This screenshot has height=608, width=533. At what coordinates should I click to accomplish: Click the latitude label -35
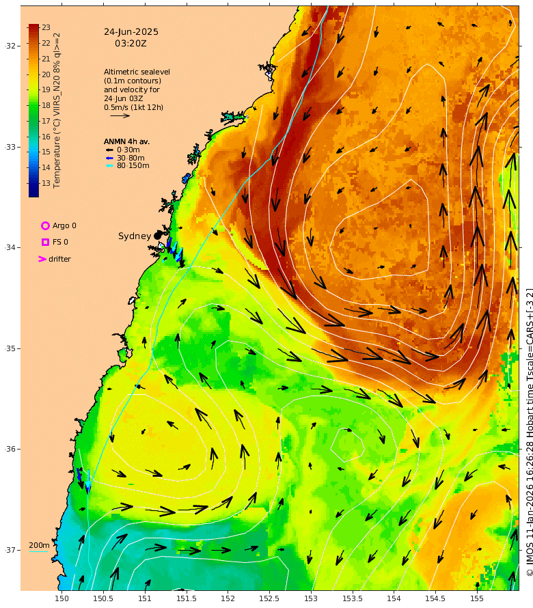[10, 348]
